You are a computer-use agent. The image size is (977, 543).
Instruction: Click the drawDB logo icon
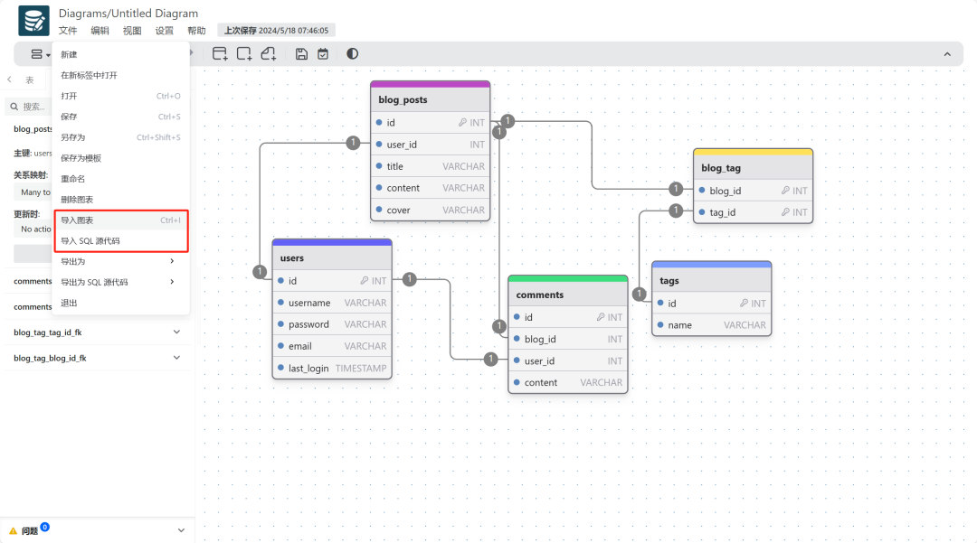(33, 20)
